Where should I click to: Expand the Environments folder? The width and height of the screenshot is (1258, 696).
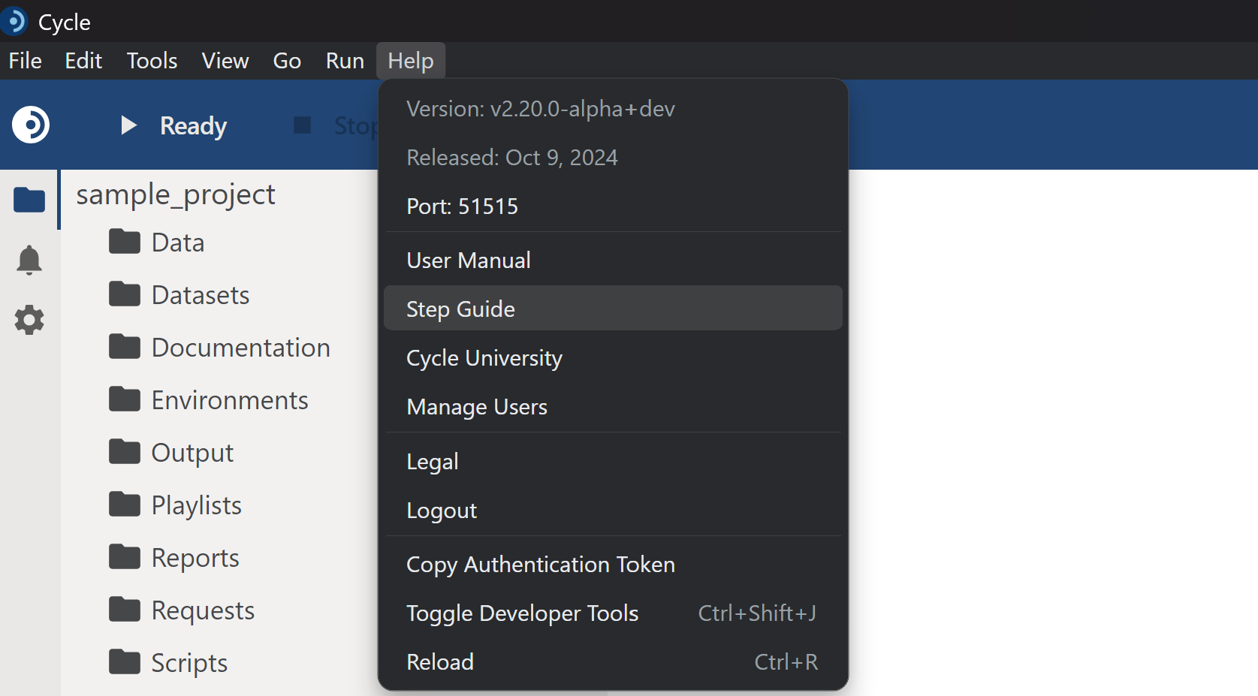point(230,399)
